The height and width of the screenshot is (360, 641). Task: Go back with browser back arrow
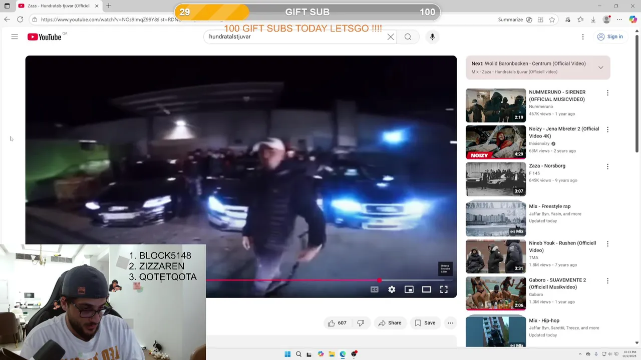pos(7,19)
